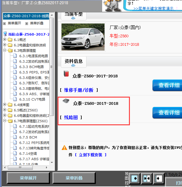This screenshot has width=182, height=187.
Task: Click the white Z560 car thumbnail
Action: pos(83,37)
